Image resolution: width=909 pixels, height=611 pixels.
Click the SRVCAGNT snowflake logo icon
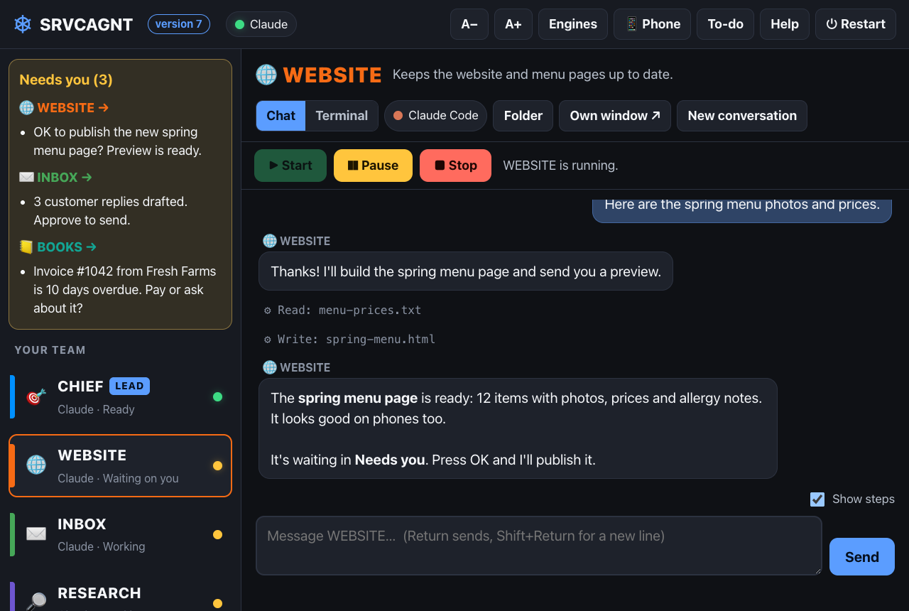click(x=23, y=24)
